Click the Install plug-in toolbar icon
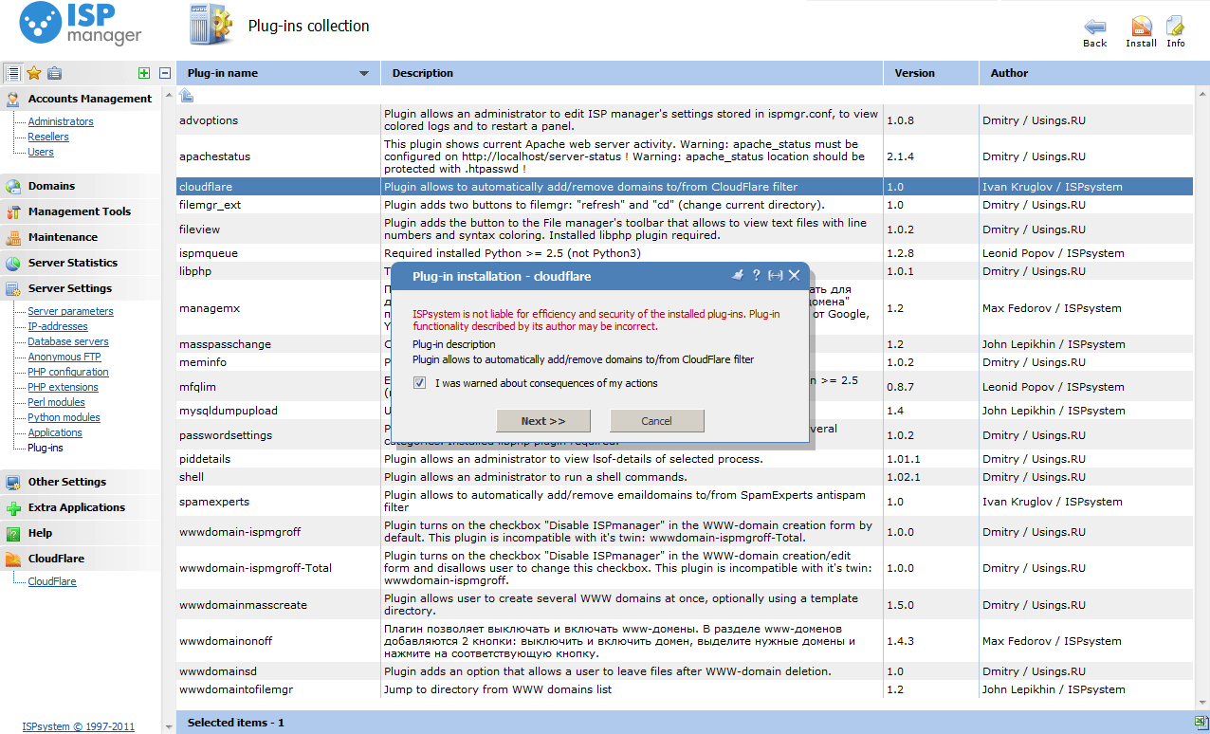The width and height of the screenshot is (1210, 734). pos(1142,27)
